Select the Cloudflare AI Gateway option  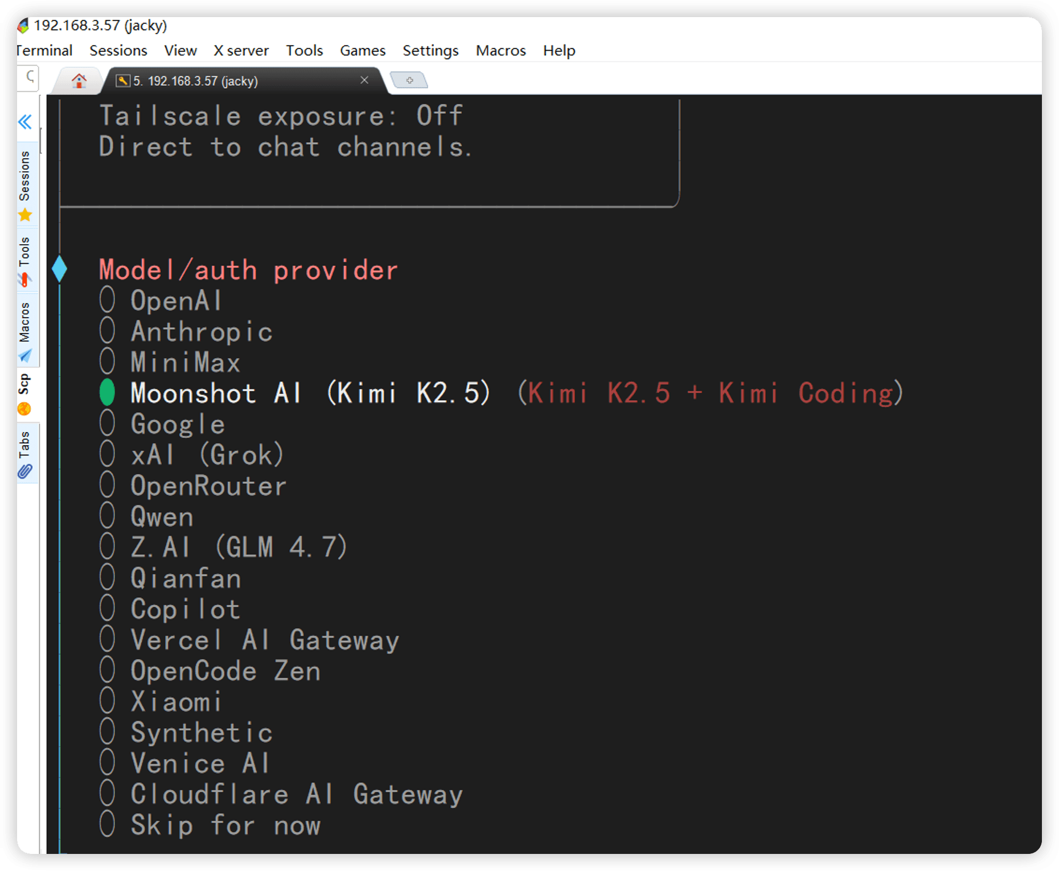tap(281, 794)
